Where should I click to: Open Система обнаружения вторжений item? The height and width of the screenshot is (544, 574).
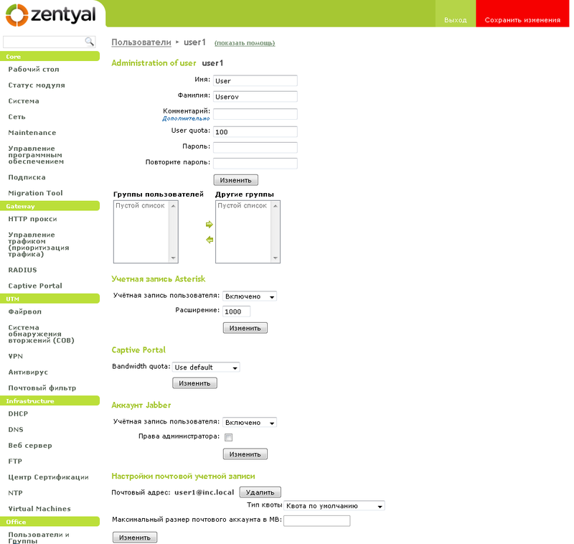point(42,334)
